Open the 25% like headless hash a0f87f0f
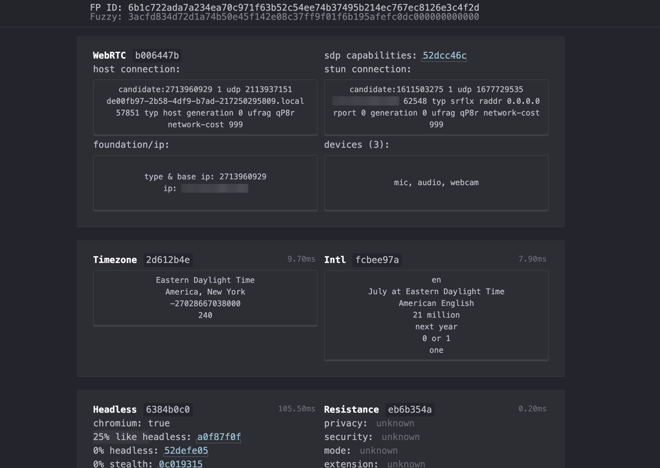 point(219,437)
